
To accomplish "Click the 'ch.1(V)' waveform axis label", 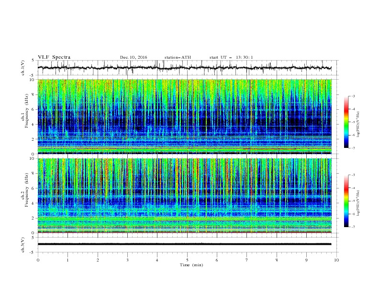I will 23,68.
